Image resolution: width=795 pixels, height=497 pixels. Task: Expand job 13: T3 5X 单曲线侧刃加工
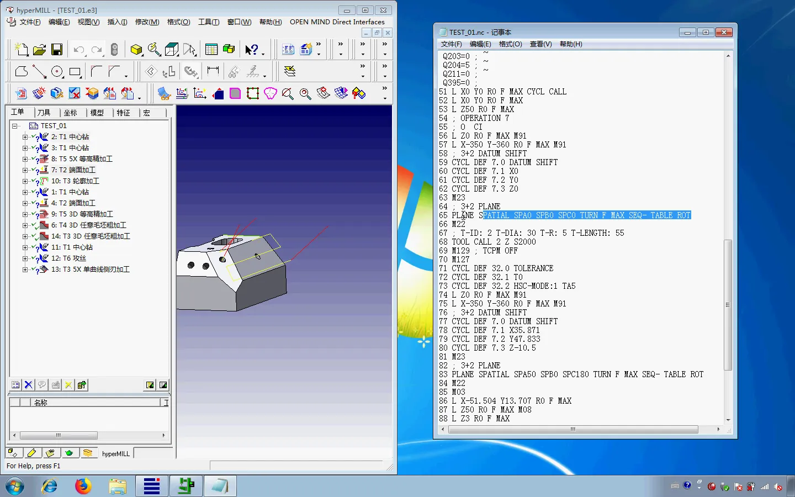point(25,269)
